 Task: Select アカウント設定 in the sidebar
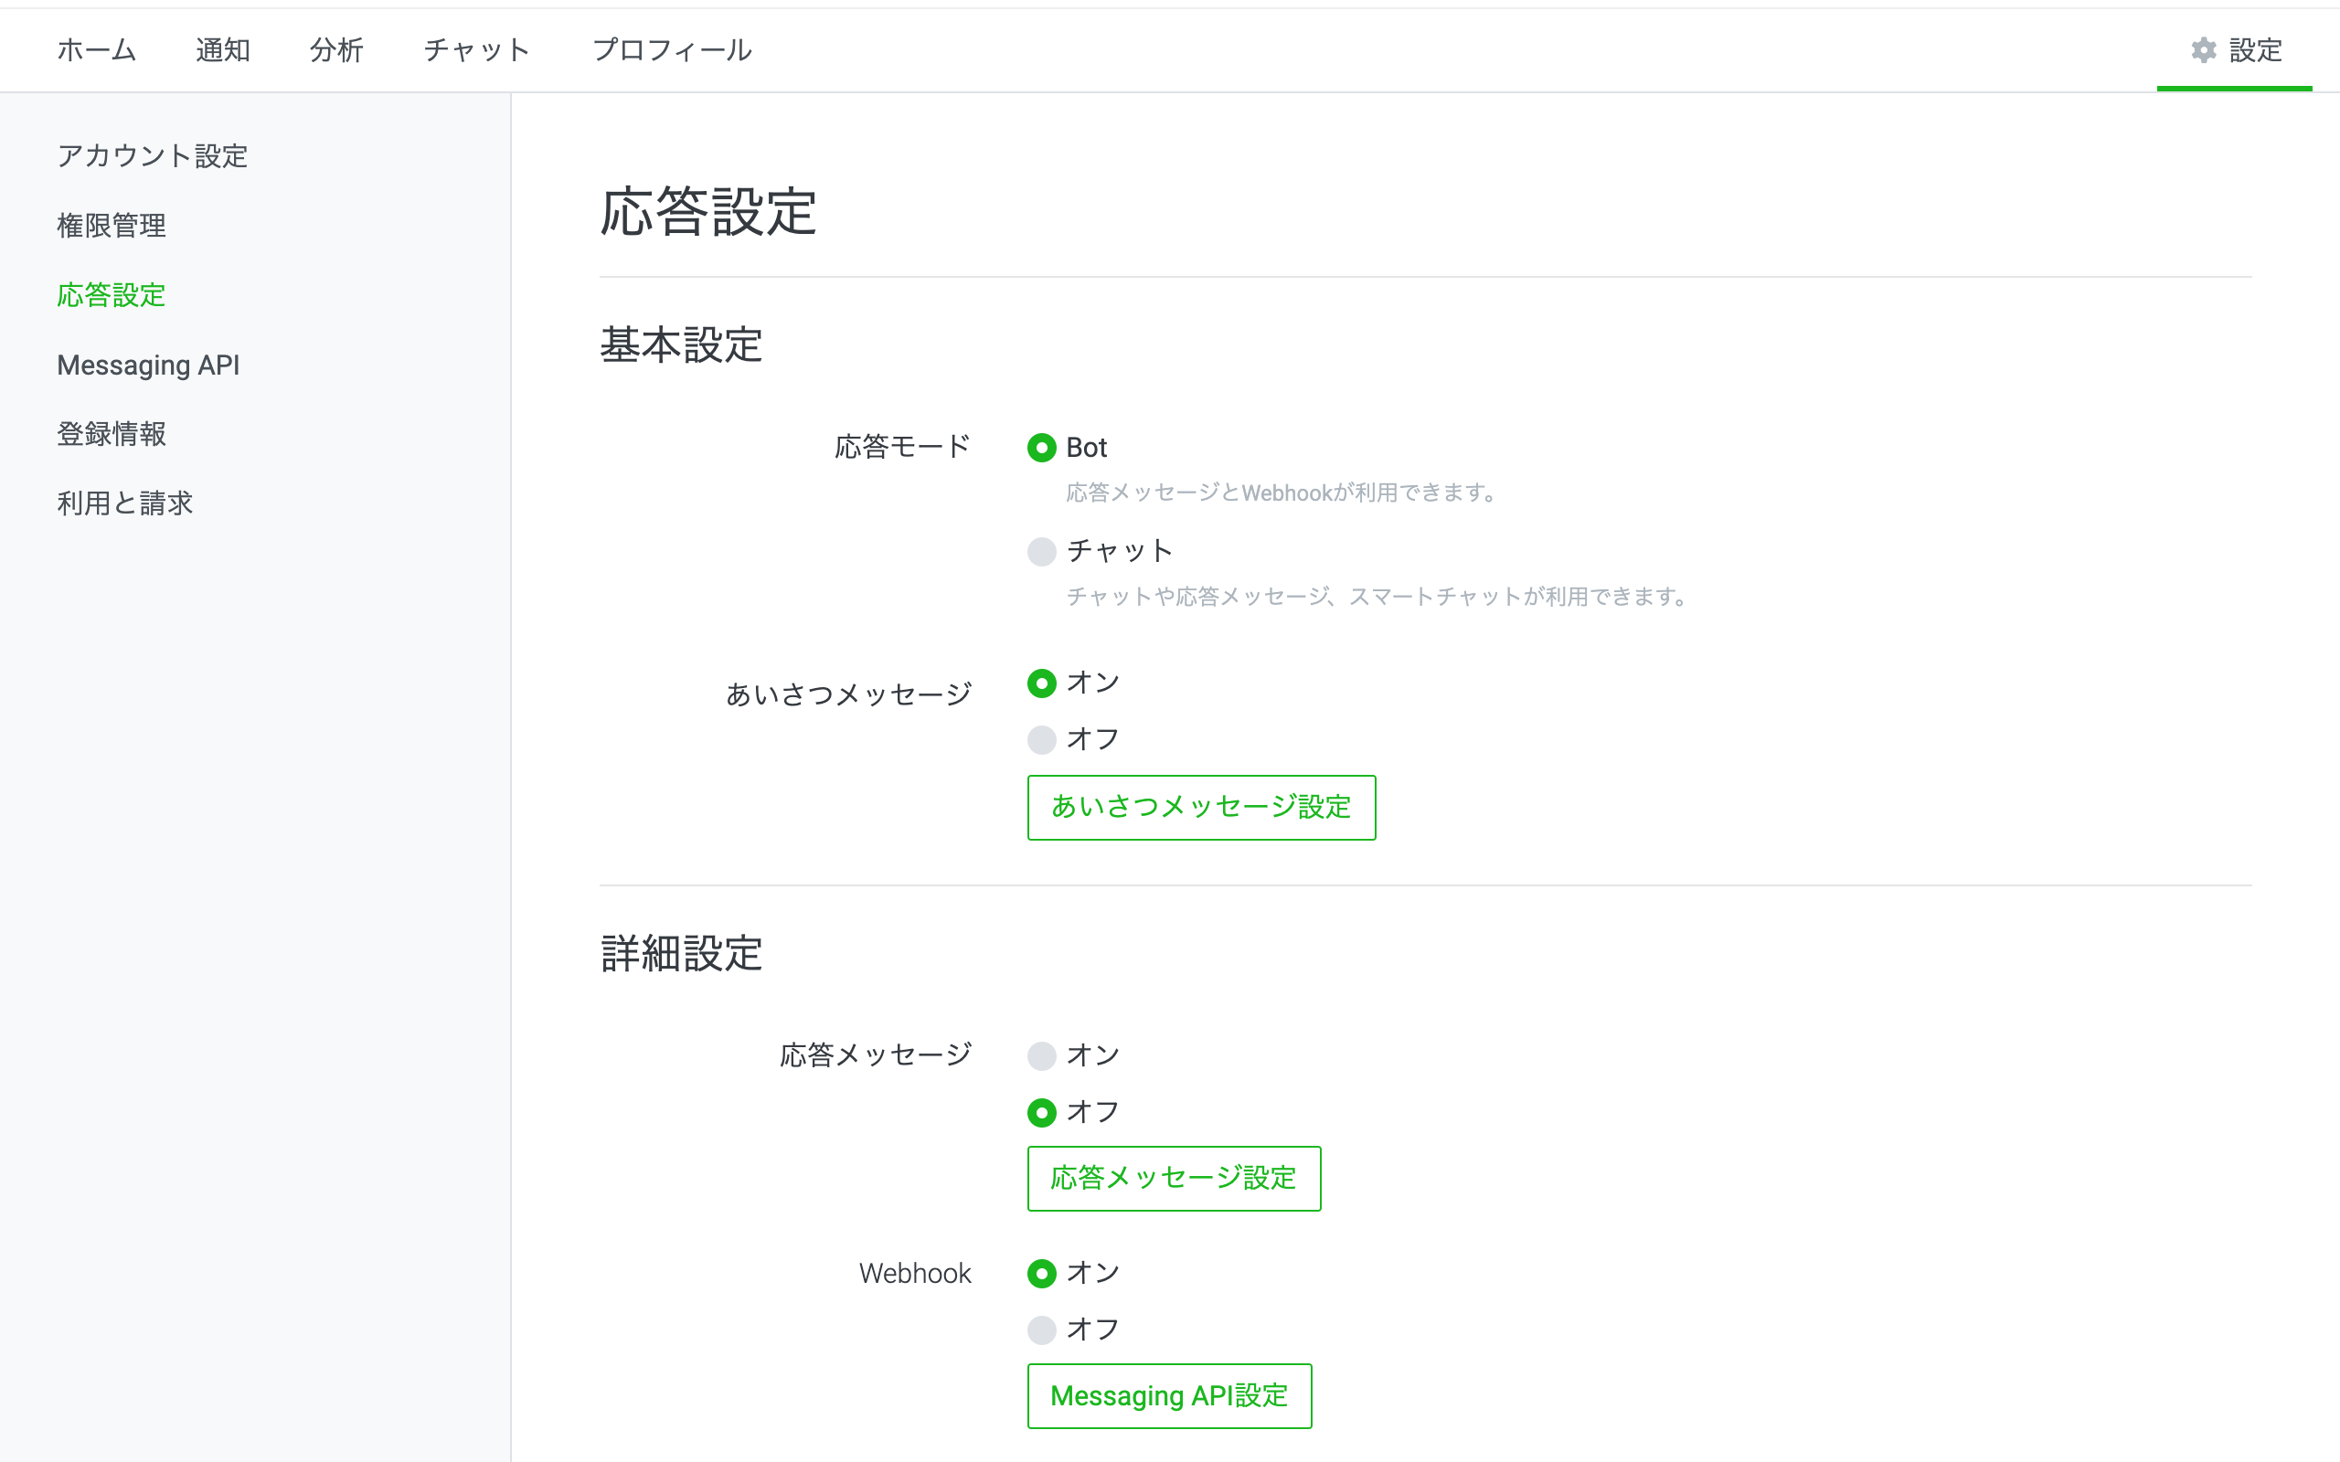click(x=152, y=155)
